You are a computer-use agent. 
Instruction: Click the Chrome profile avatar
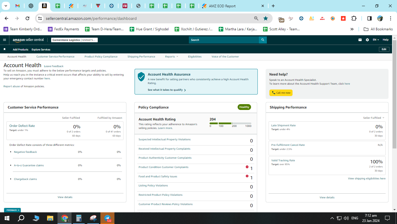point(380,18)
